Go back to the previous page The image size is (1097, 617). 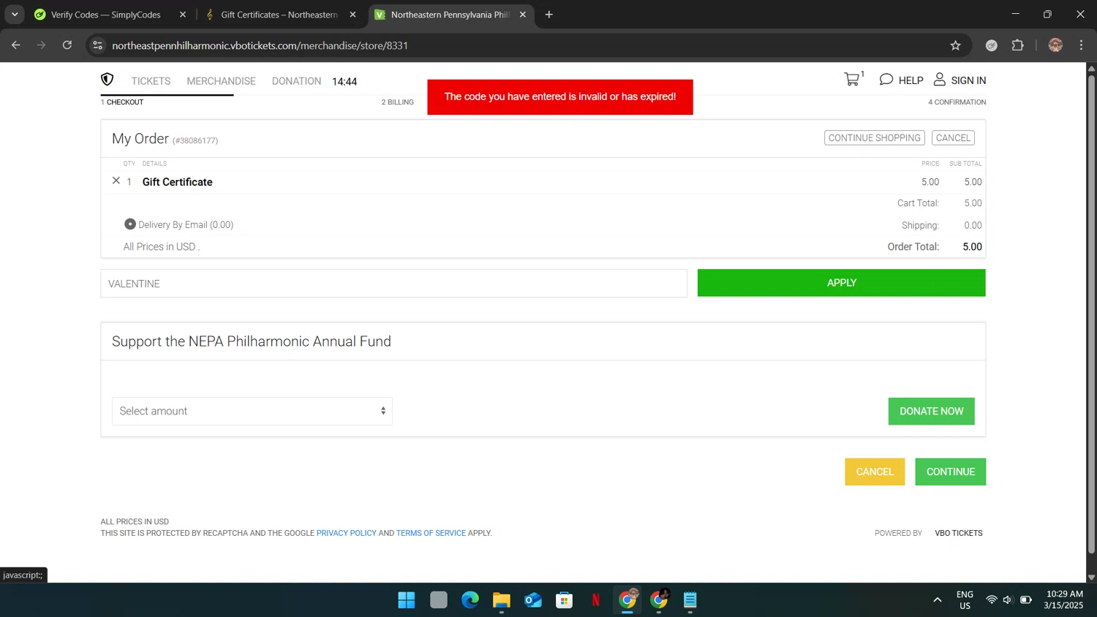[16, 45]
